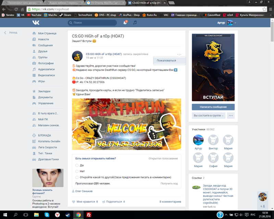Show hidden bookmarks overflow chevron
The image size is (274, 219).
point(271,15)
